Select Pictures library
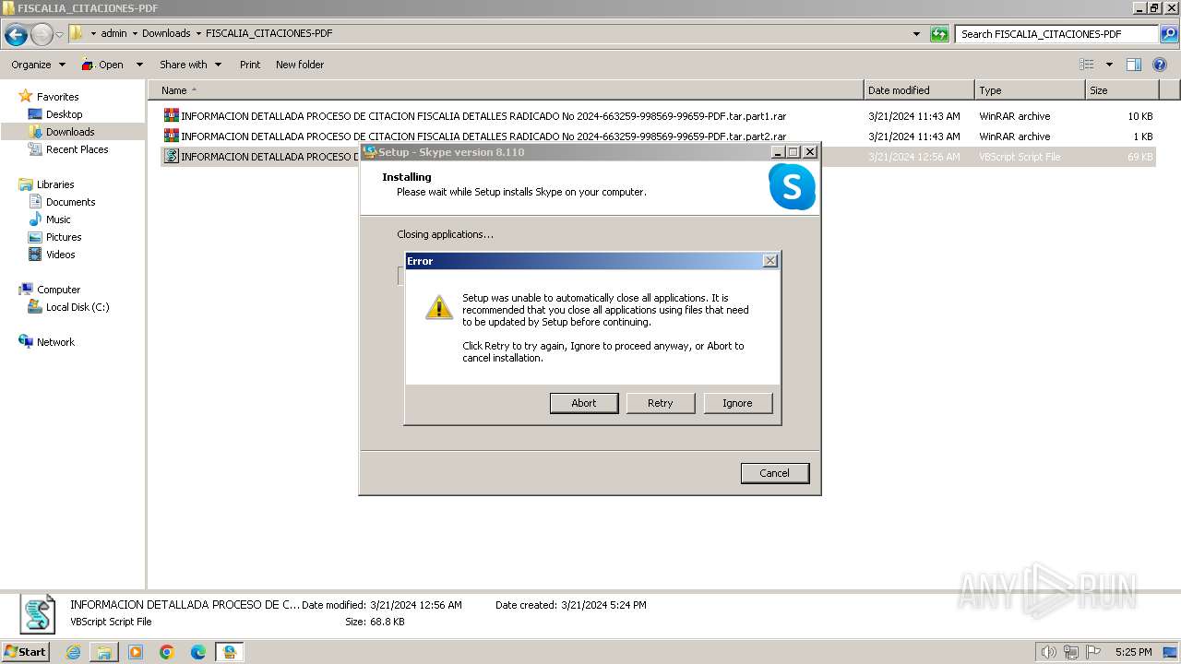This screenshot has height=664, width=1181. coord(64,237)
